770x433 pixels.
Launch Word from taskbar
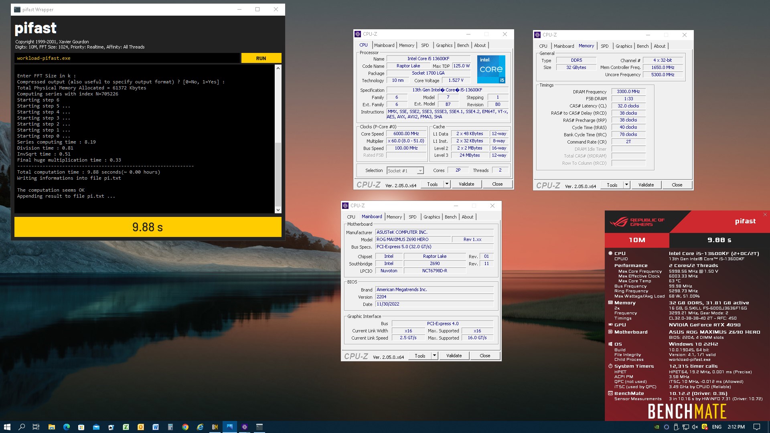pyautogui.click(x=156, y=427)
